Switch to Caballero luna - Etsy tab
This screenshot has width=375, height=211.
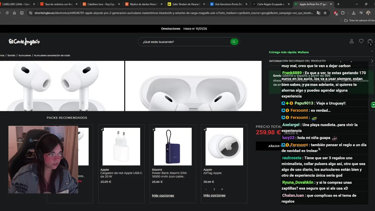click(x=101, y=4)
